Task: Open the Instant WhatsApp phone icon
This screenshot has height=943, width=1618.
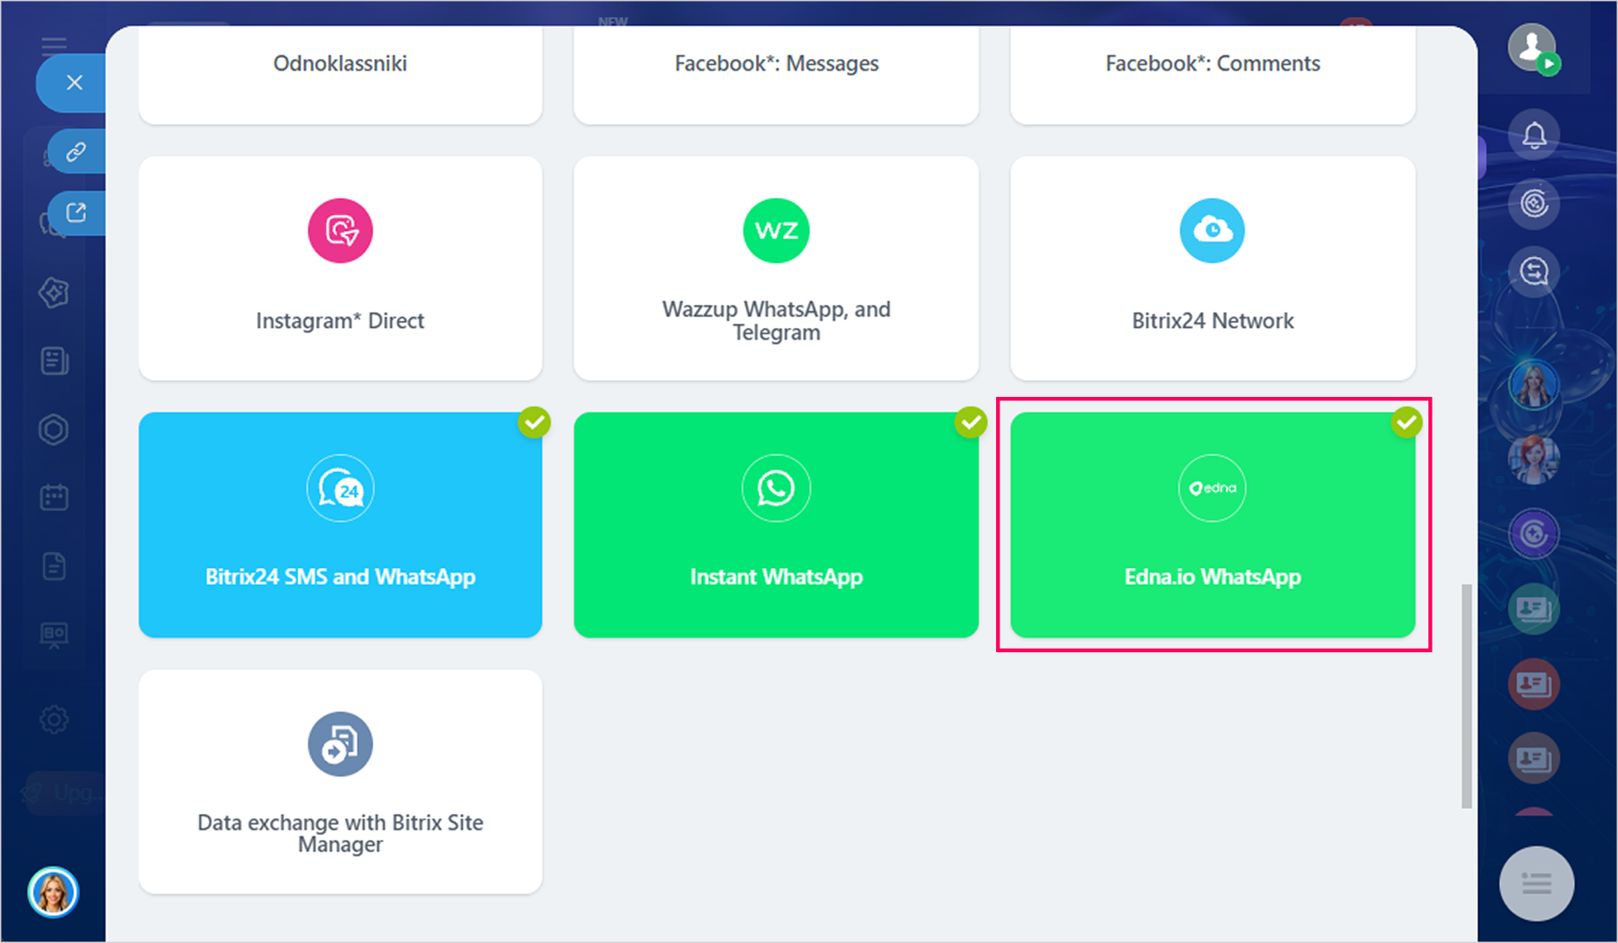Action: 776,488
